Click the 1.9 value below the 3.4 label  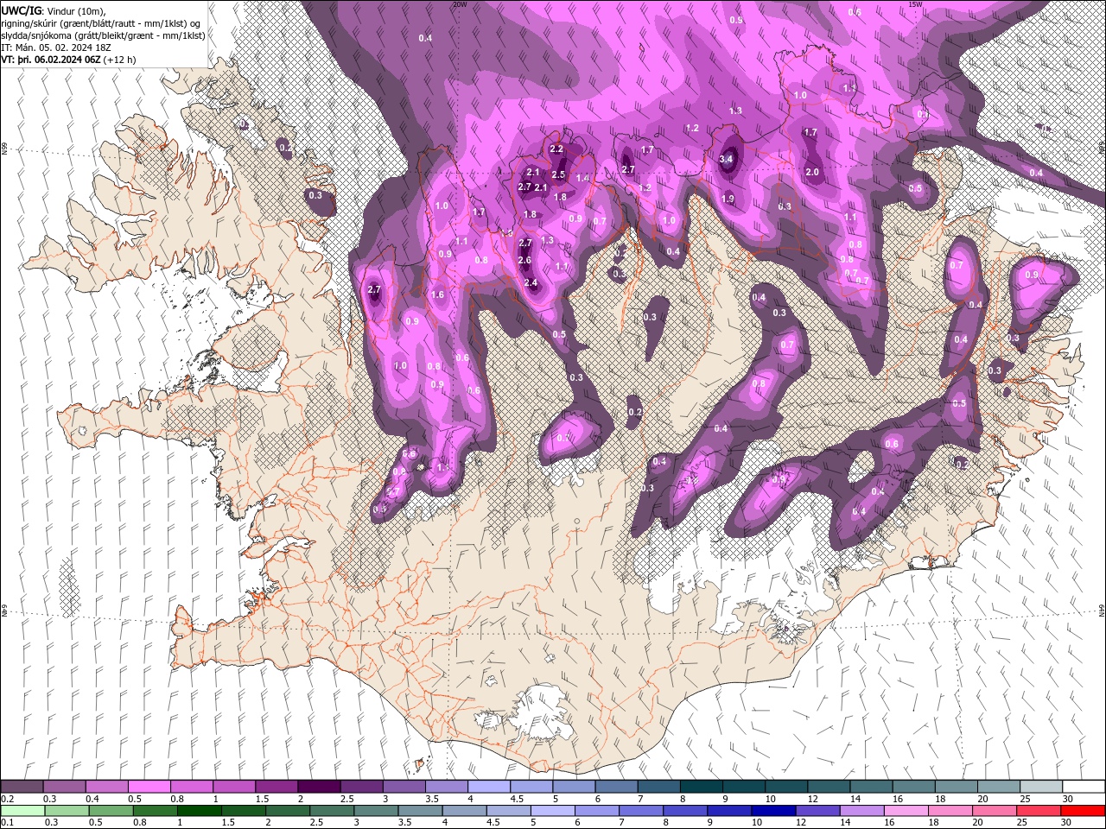[x=728, y=199]
